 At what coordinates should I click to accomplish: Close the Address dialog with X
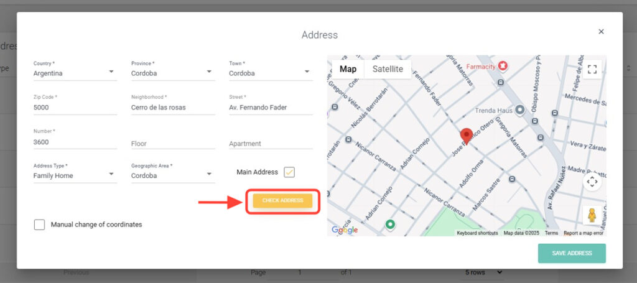pos(601,32)
